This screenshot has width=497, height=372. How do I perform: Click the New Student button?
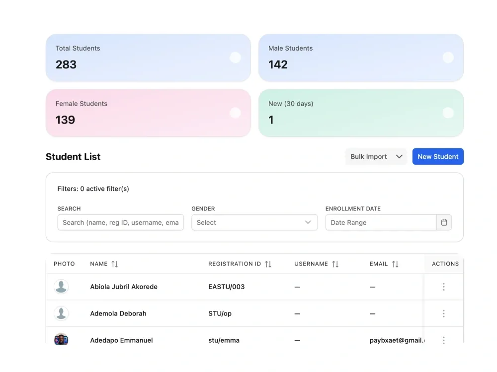pyautogui.click(x=438, y=157)
